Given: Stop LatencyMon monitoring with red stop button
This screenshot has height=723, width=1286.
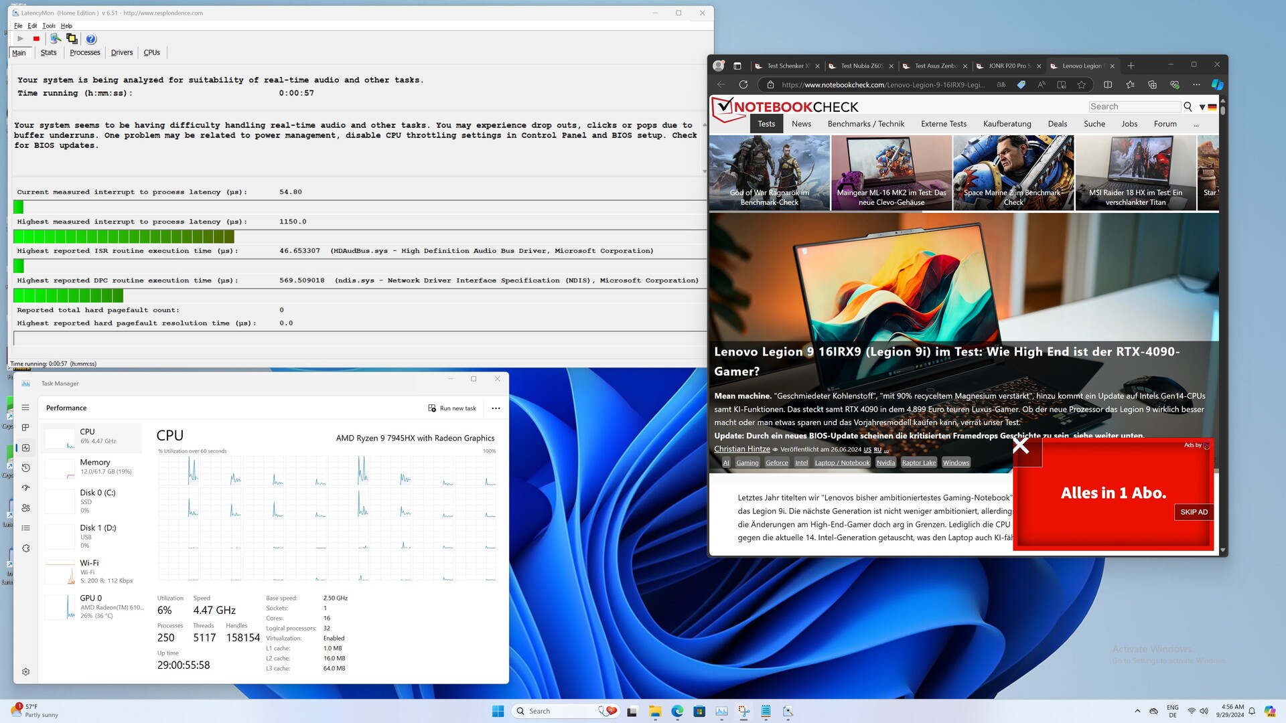Looking at the screenshot, I should point(36,39).
